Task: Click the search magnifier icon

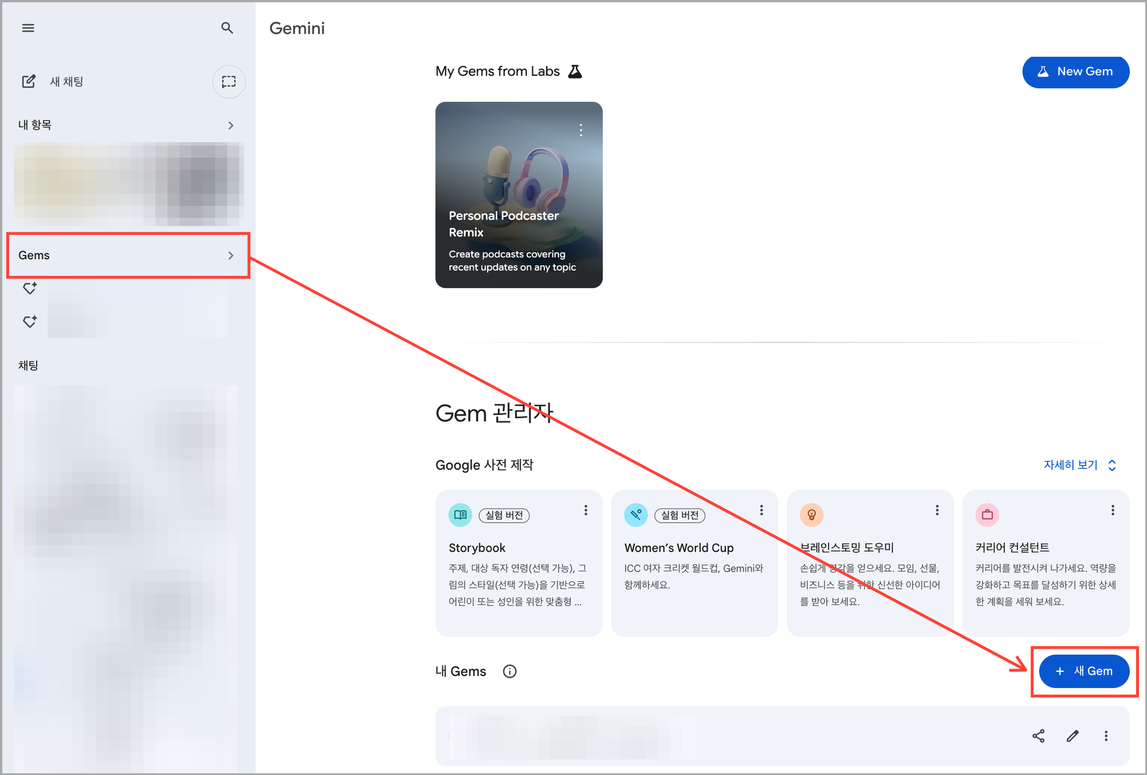Action: pyautogui.click(x=227, y=28)
